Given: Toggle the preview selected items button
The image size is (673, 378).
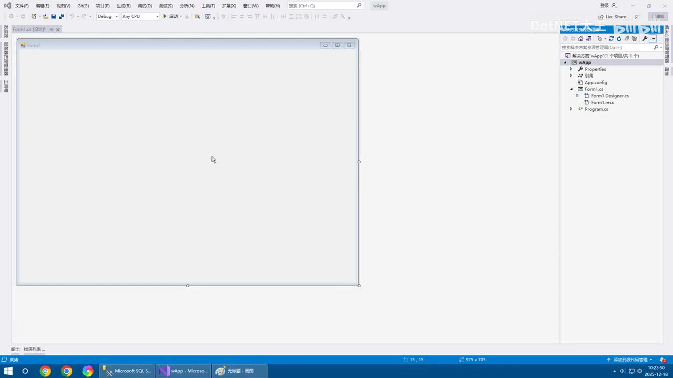Looking at the screenshot, I should point(653,38).
